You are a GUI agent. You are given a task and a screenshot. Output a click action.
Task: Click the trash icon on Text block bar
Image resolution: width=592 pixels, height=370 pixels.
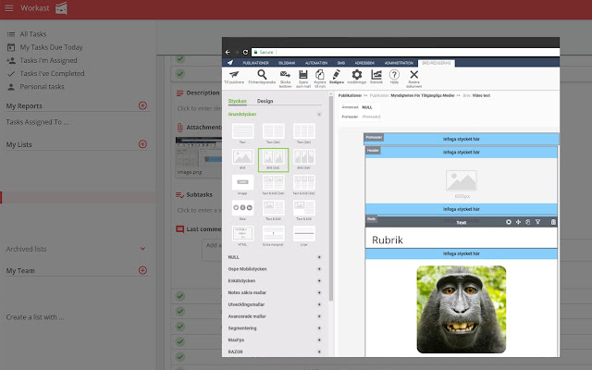tap(553, 222)
